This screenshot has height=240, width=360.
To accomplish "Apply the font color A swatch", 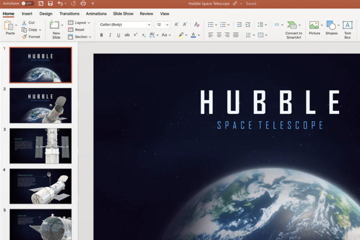I will (193, 35).
